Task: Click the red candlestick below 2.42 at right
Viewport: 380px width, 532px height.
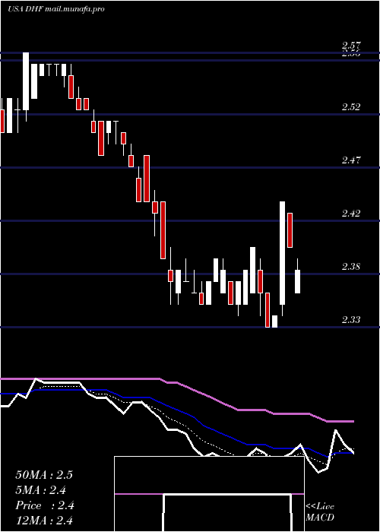Action: 290,230
